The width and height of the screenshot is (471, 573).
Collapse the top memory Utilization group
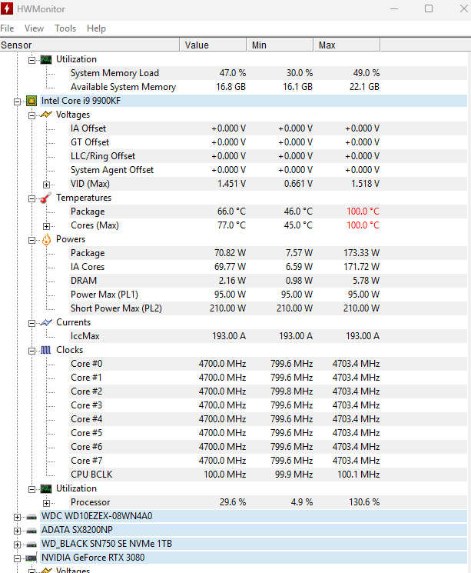(x=32, y=60)
